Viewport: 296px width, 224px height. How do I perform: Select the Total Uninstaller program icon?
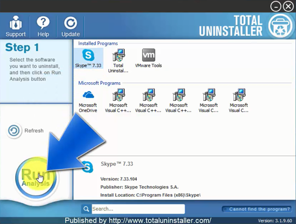(x=118, y=61)
